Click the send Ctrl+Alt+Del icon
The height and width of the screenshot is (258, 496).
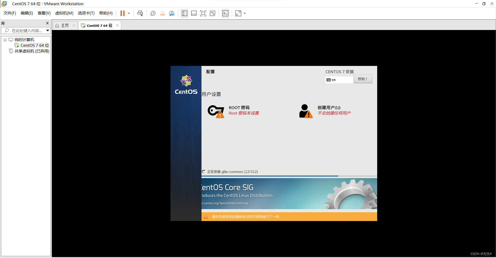coord(140,13)
